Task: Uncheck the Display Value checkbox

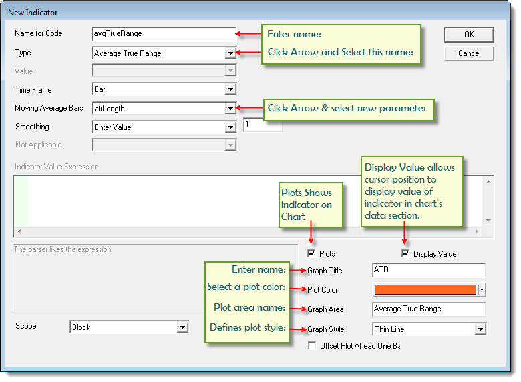Action: (405, 253)
